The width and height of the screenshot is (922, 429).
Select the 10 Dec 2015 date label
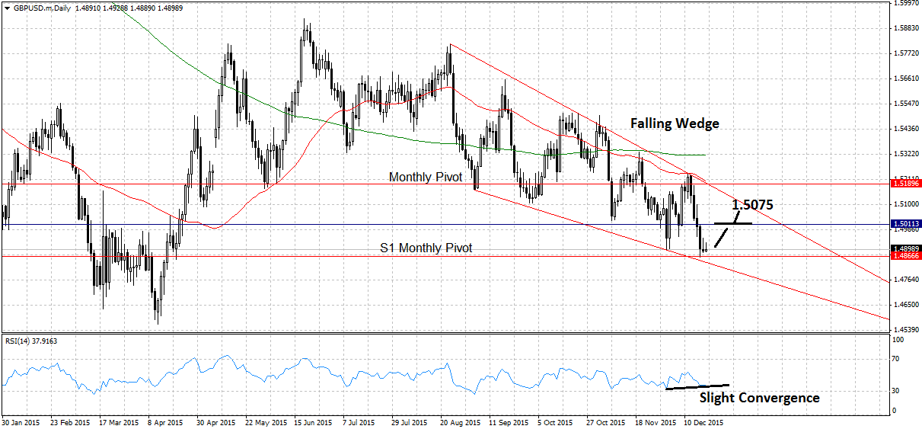pos(703,421)
